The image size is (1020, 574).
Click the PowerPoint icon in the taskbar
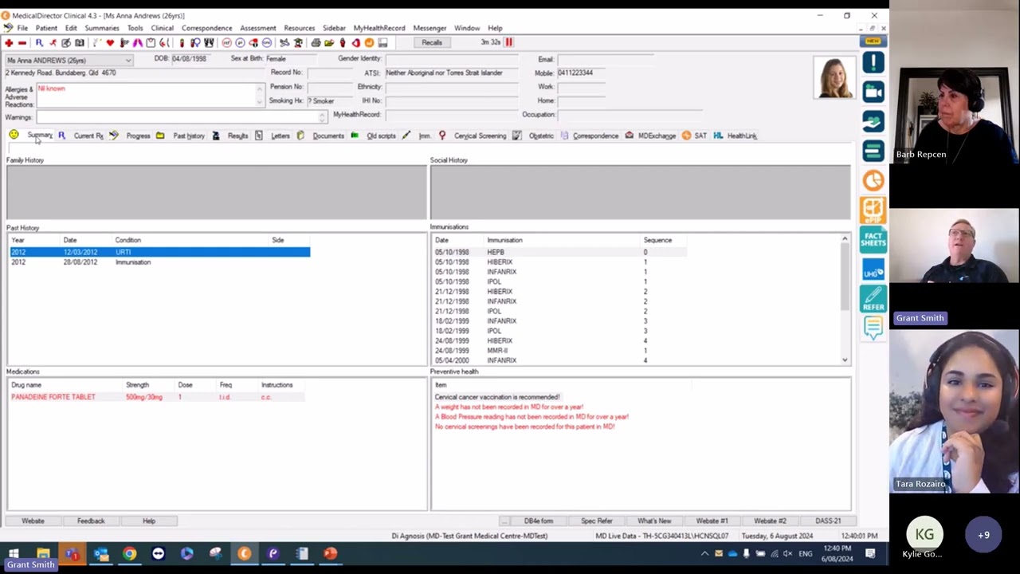[x=330, y=553]
